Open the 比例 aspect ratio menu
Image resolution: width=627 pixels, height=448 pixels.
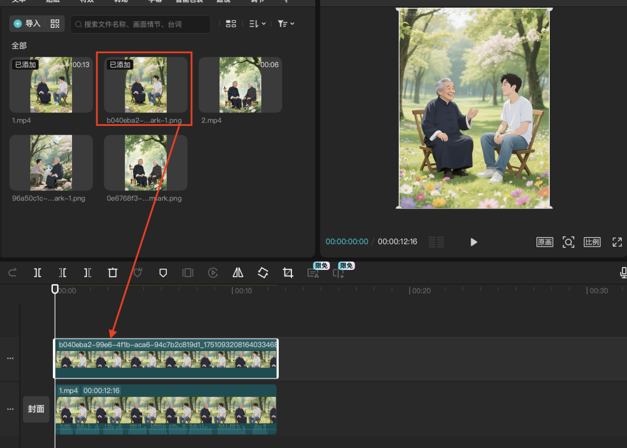[x=592, y=242]
